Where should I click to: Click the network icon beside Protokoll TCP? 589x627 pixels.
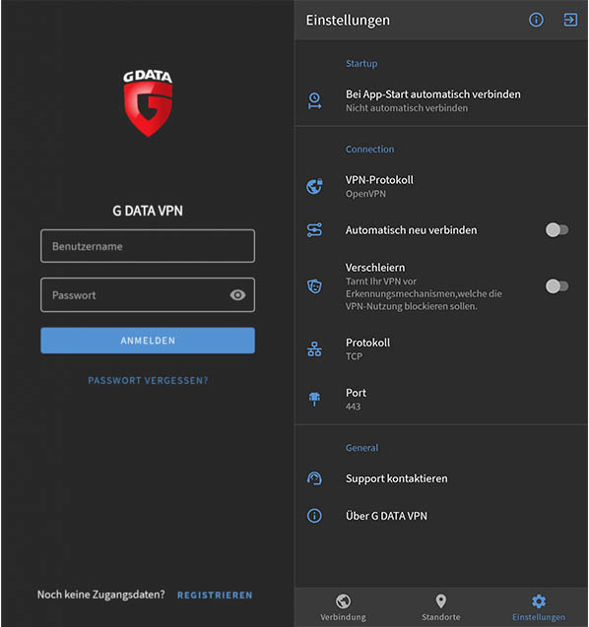pos(314,349)
